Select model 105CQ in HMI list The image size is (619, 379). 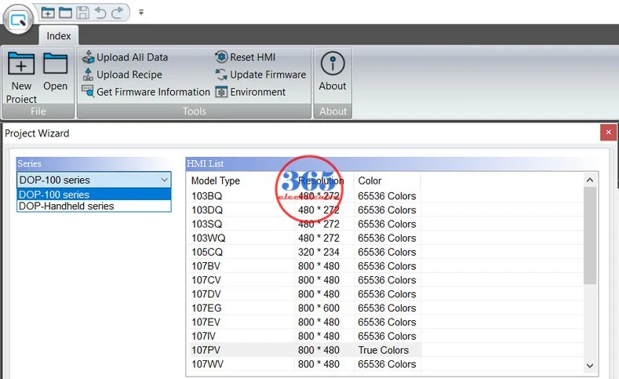(207, 252)
